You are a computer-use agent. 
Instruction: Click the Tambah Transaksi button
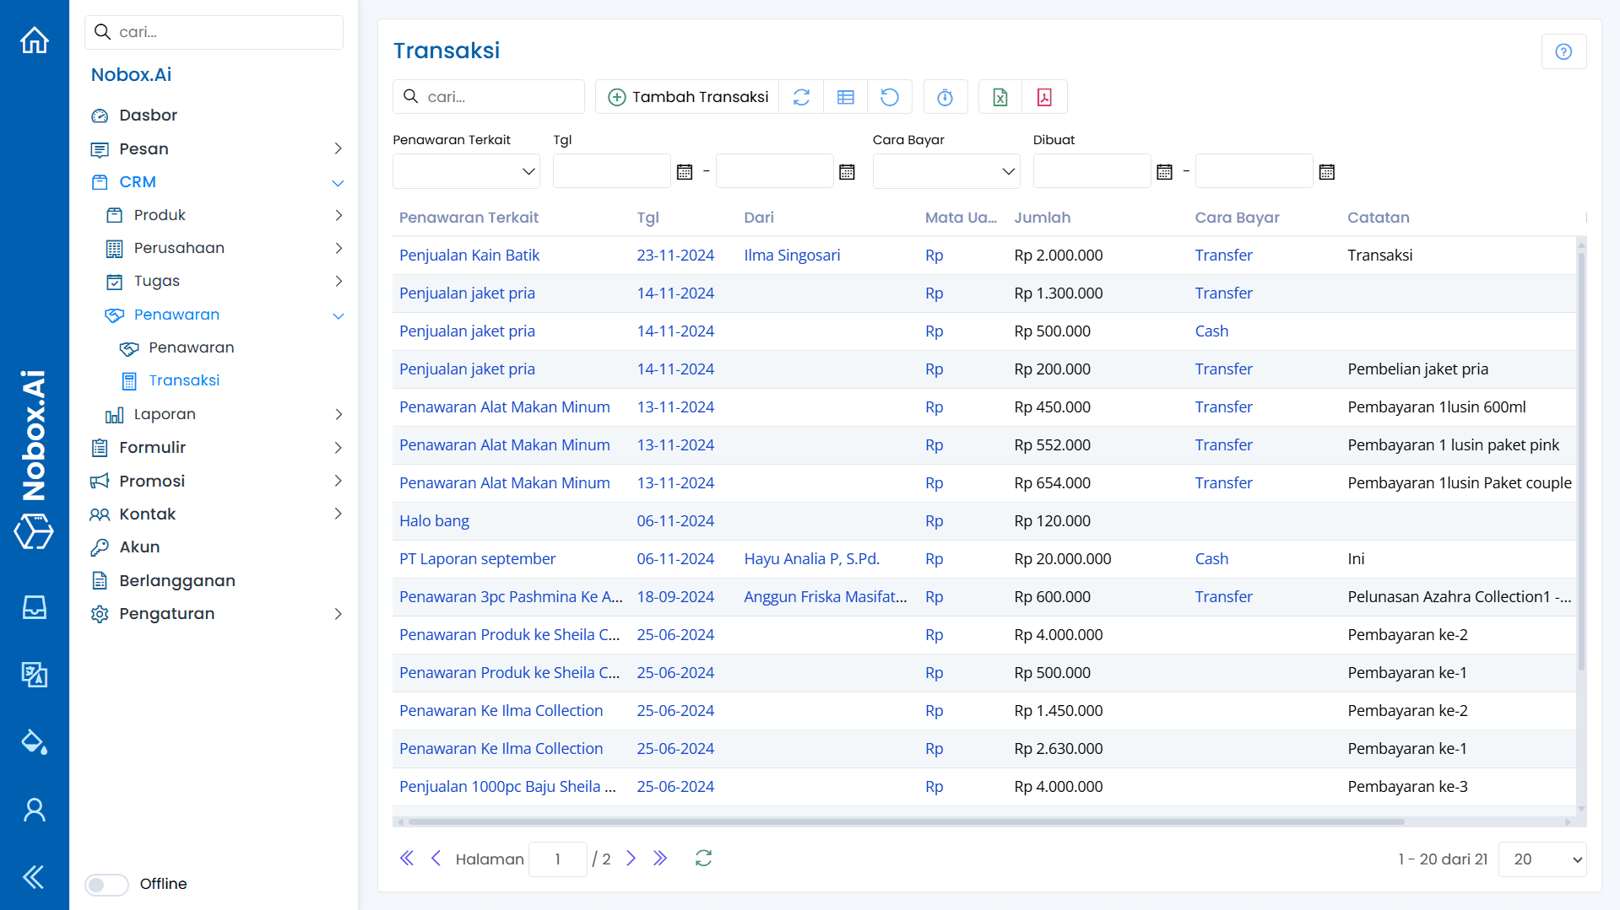[x=686, y=96]
